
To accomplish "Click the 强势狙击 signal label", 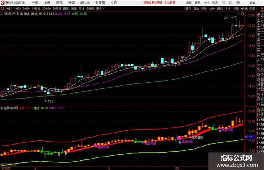I will pos(197,137).
